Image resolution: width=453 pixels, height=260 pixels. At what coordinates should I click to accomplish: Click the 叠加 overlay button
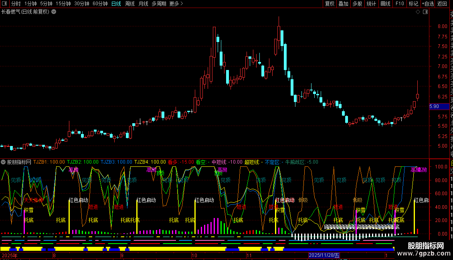click(x=343, y=4)
